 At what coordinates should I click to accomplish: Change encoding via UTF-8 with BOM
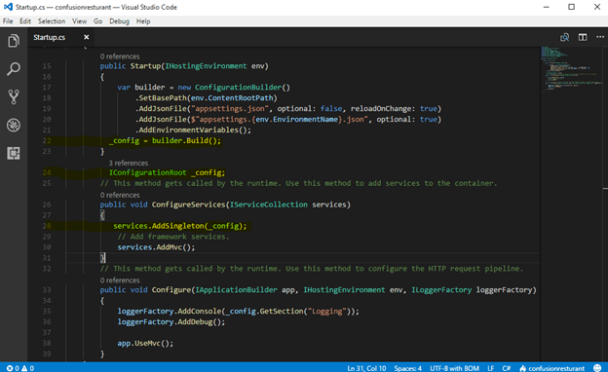pos(454,368)
